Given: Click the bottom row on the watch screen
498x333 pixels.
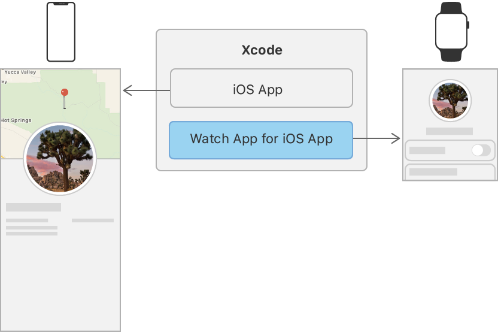Looking at the screenshot, I should (450, 172).
